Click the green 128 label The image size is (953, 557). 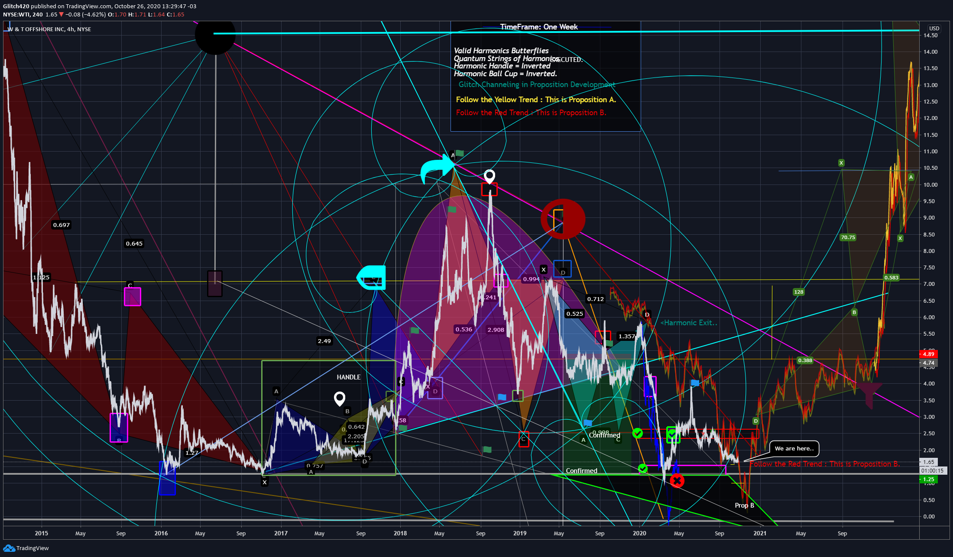(x=799, y=292)
